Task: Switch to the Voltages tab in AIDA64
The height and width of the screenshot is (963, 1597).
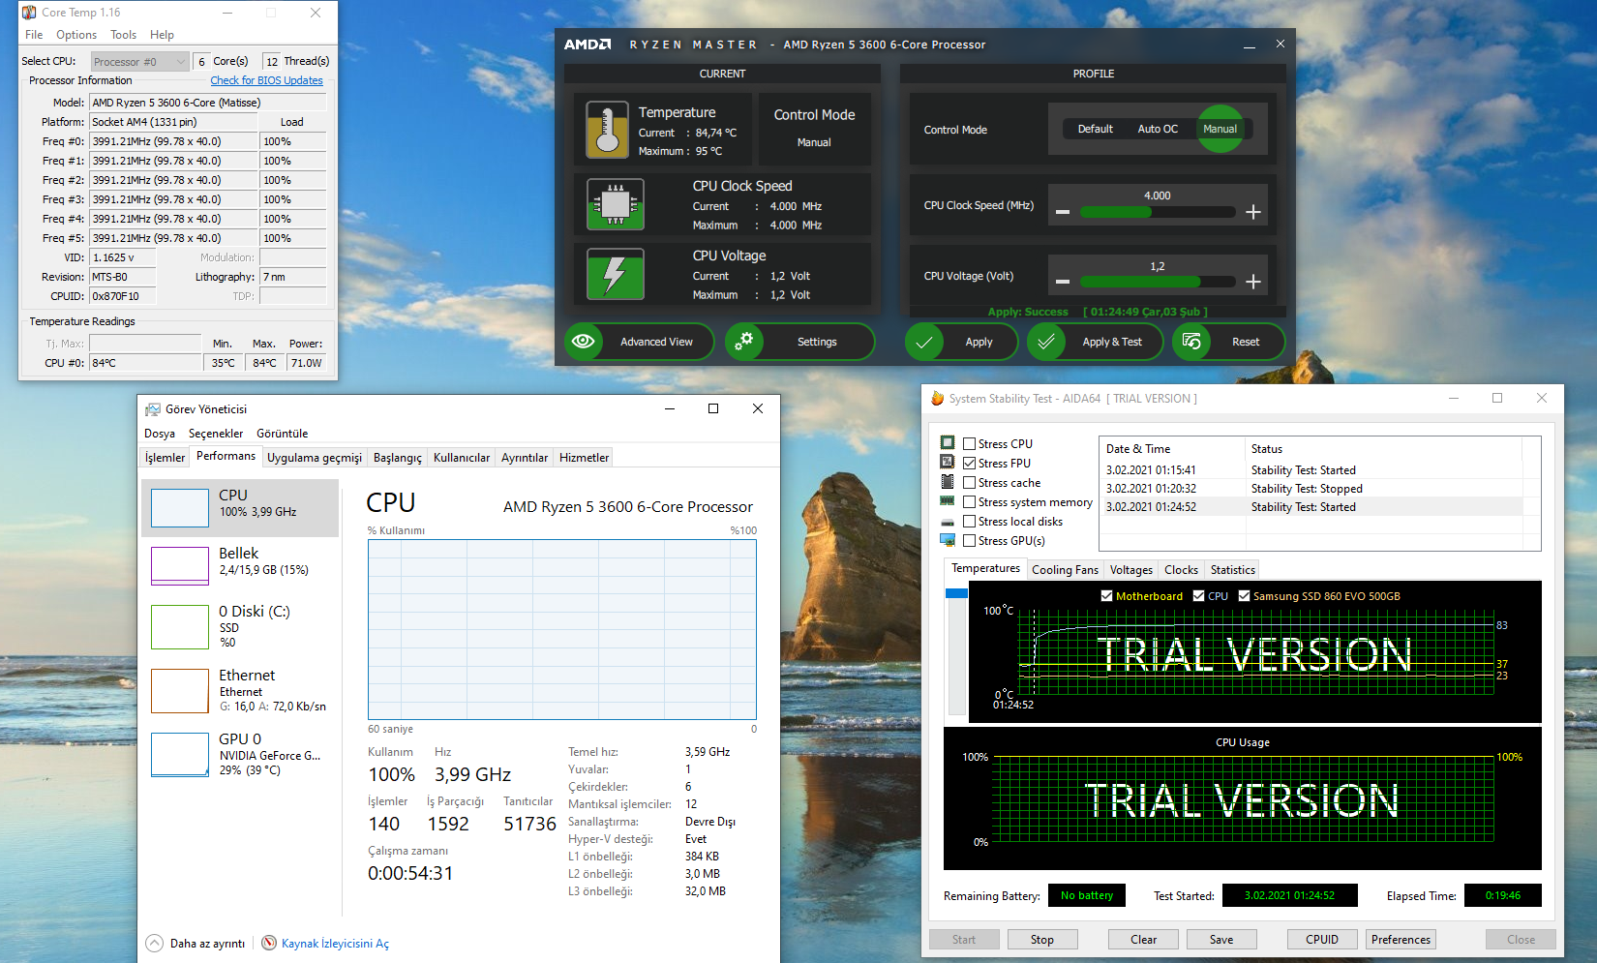Action: [x=1130, y=570]
